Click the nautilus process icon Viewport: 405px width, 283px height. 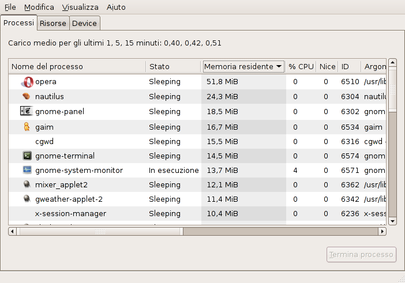pyautogui.click(x=27, y=96)
